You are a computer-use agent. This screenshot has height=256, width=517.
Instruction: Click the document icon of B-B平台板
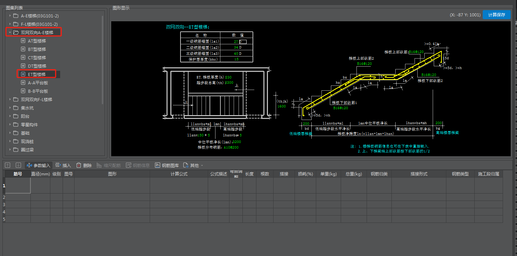pos(23,91)
